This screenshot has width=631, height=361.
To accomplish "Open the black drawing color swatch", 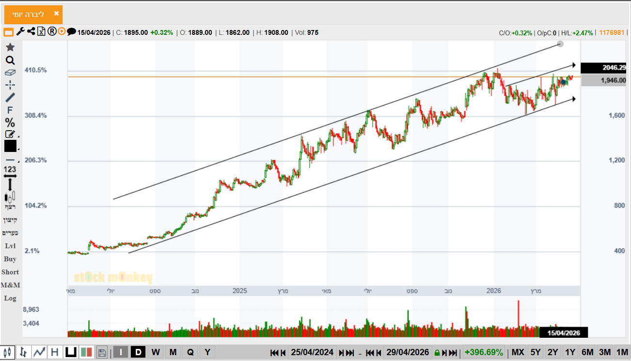I will click(10, 146).
